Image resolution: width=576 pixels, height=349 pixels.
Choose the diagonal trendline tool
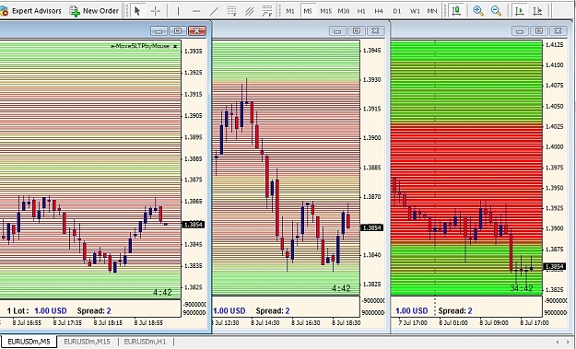[x=214, y=11]
